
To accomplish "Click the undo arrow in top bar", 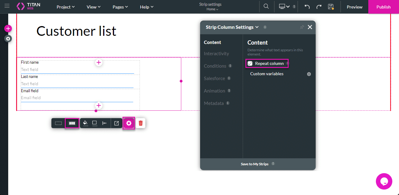I will point(307,7).
